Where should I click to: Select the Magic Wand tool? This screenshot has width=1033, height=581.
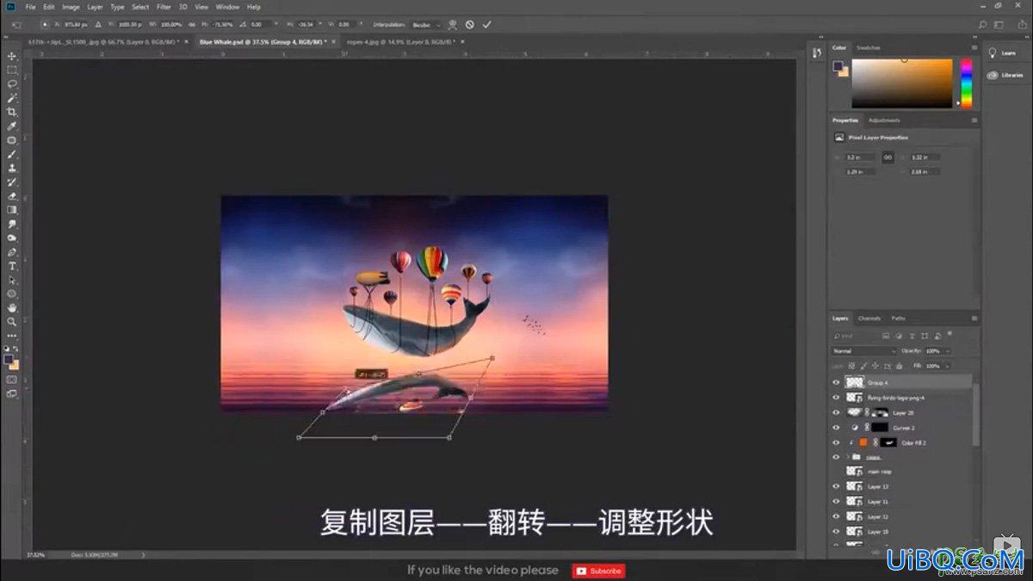(12, 98)
